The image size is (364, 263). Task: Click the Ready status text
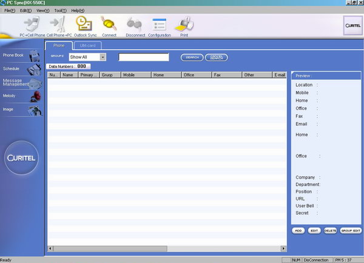[5, 260]
